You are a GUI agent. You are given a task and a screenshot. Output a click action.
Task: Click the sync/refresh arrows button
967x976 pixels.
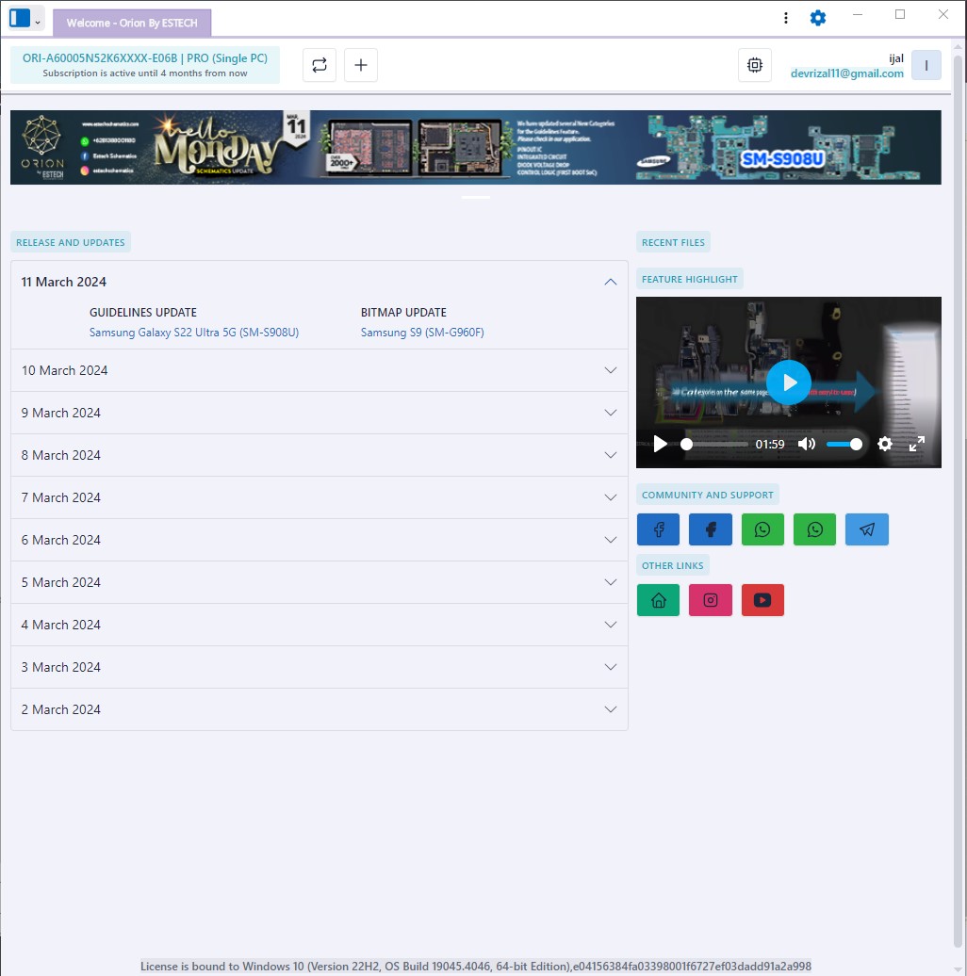(x=320, y=65)
